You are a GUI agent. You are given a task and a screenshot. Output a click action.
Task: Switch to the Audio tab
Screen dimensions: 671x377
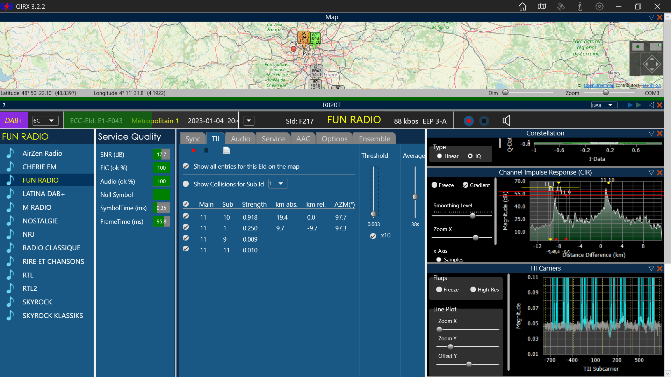tap(240, 139)
